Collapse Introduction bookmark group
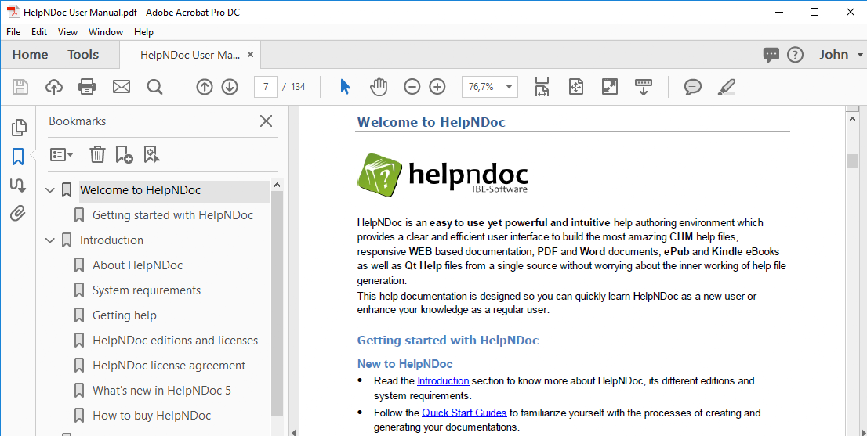This screenshot has width=867, height=436. (49, 240)
